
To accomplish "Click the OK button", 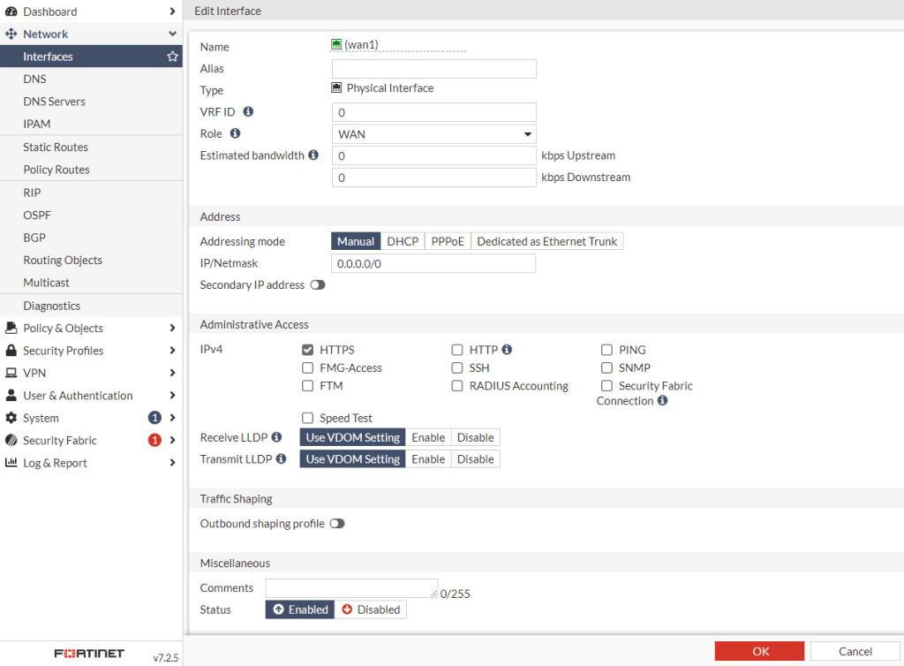I will 760,651.
